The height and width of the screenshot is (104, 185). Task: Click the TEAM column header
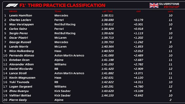(x=57, y=11)
